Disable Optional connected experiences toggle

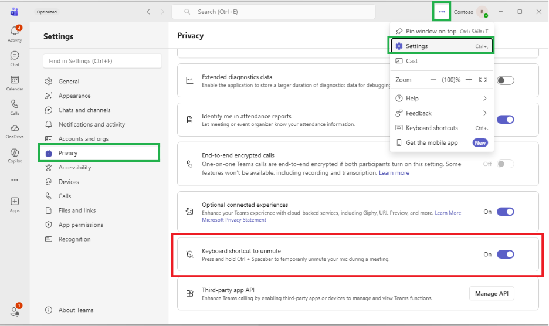point(505,212)
